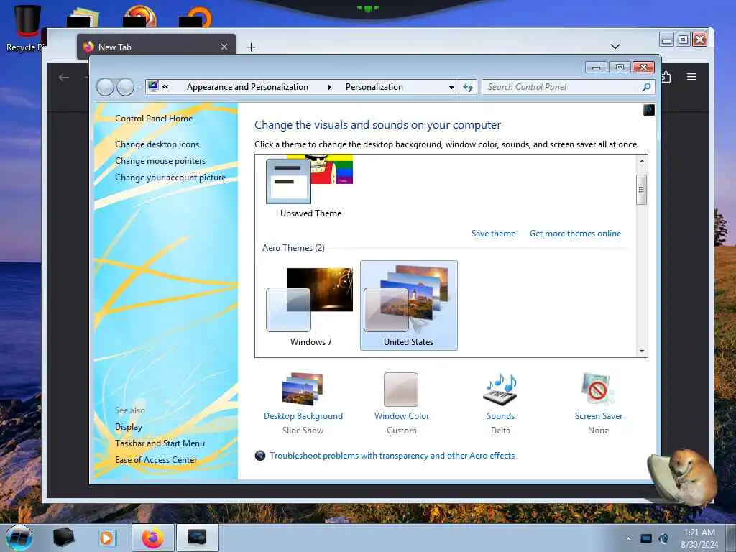This screenshot has width=736, height=552.
Task: Click the Save theme link
Action: [x=493, y=234]
